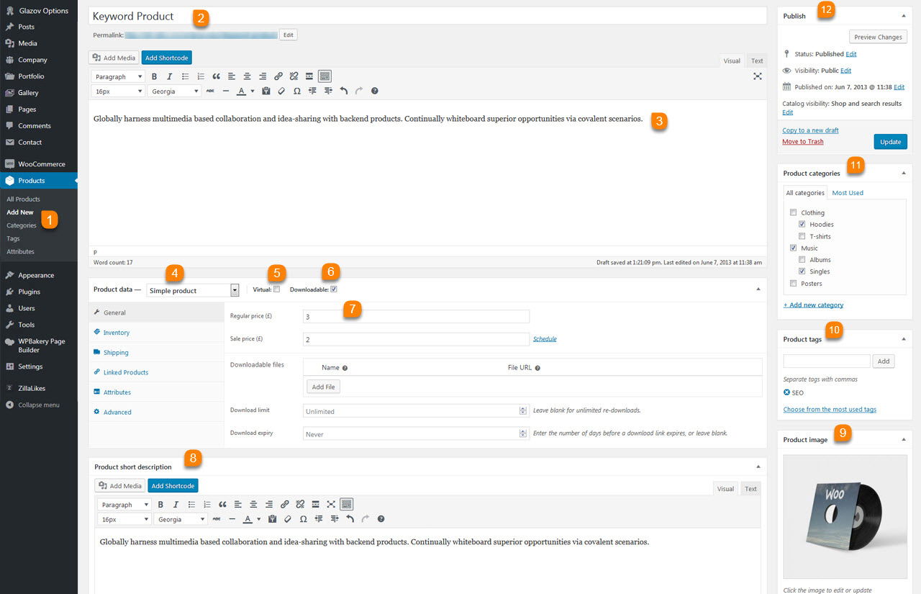Open special character (Omega) in main editor toolbar
Viewport: 921px width, 594px height.
point(297,91)
